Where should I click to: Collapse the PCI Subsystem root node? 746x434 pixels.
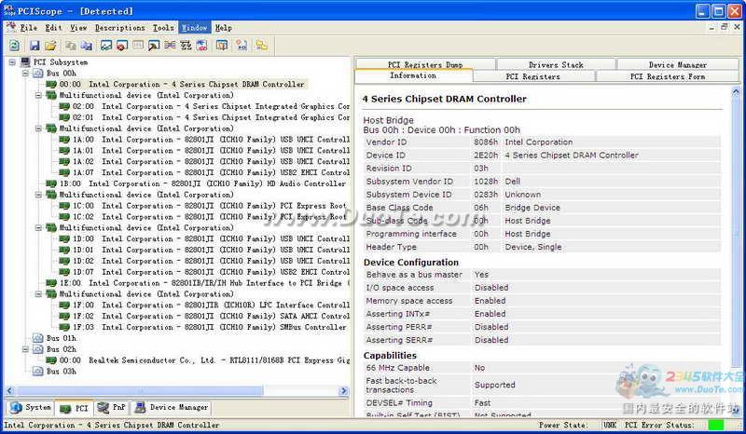pyautogui.click(x=12, y=62)
